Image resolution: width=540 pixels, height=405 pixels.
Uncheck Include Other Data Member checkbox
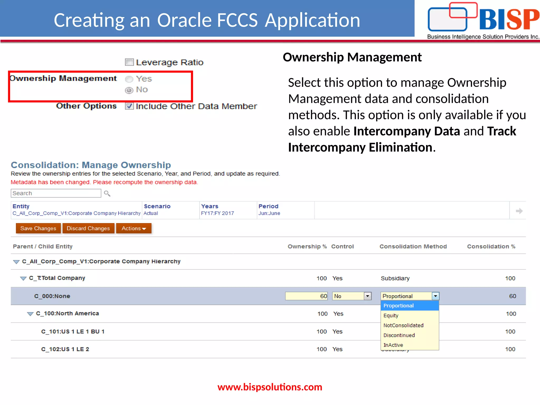coord(129,106)
